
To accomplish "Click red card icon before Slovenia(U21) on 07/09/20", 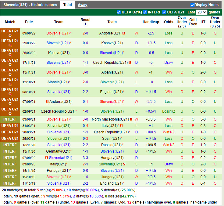I will tap(47, 158).
